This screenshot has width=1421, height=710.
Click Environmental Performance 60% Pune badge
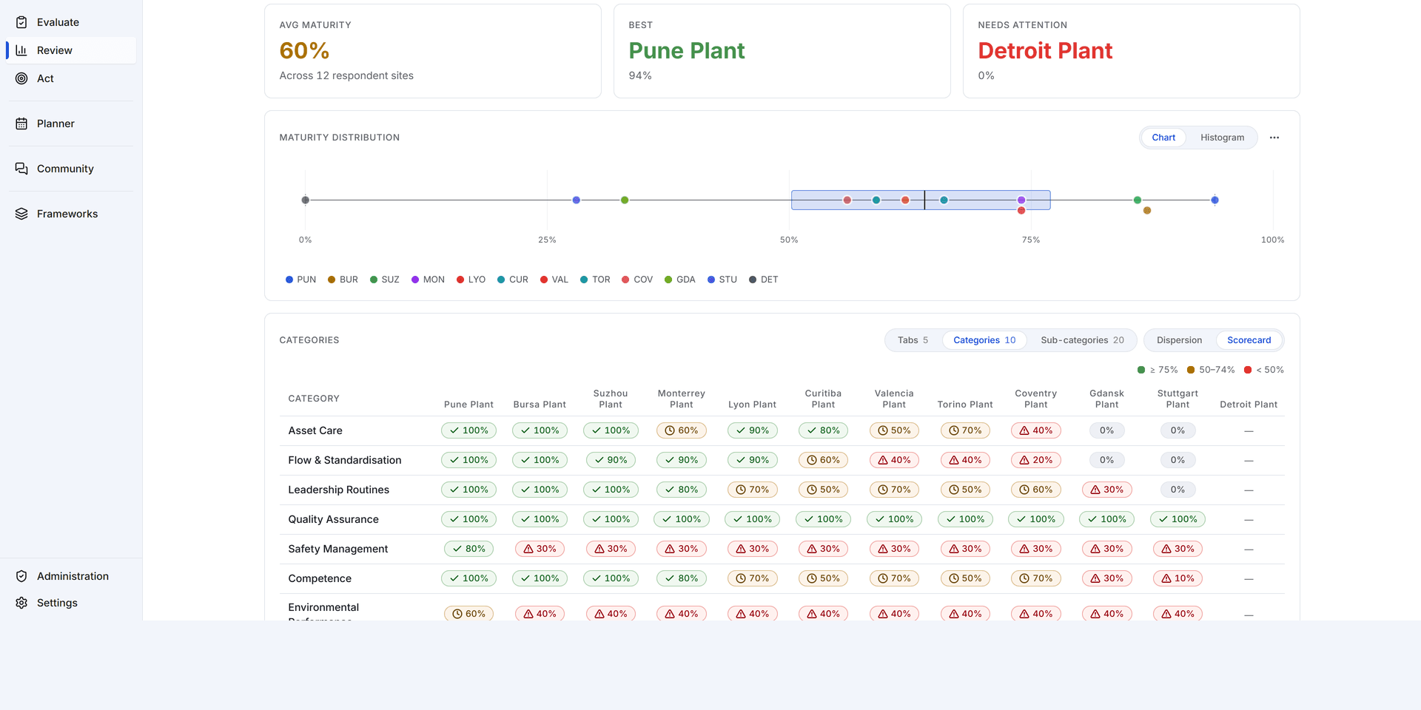[468, 614]
